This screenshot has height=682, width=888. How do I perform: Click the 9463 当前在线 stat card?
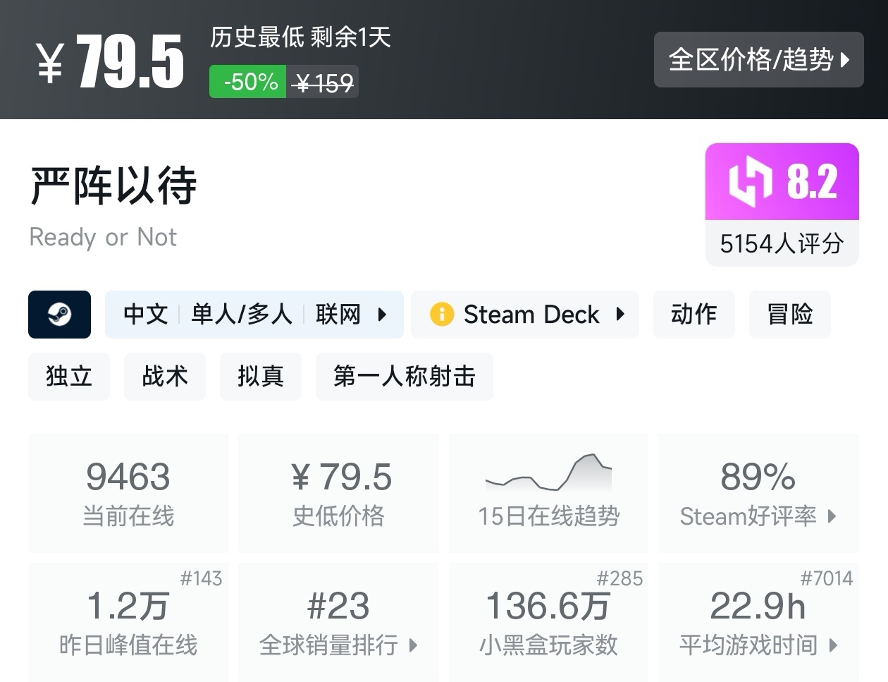pyautogui.click(x=128, y=493)
